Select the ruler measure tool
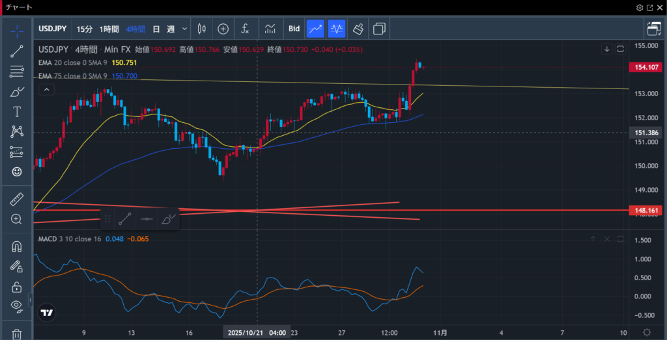The height and width of the screenshot is (340, 667). [x=17, y=200]
